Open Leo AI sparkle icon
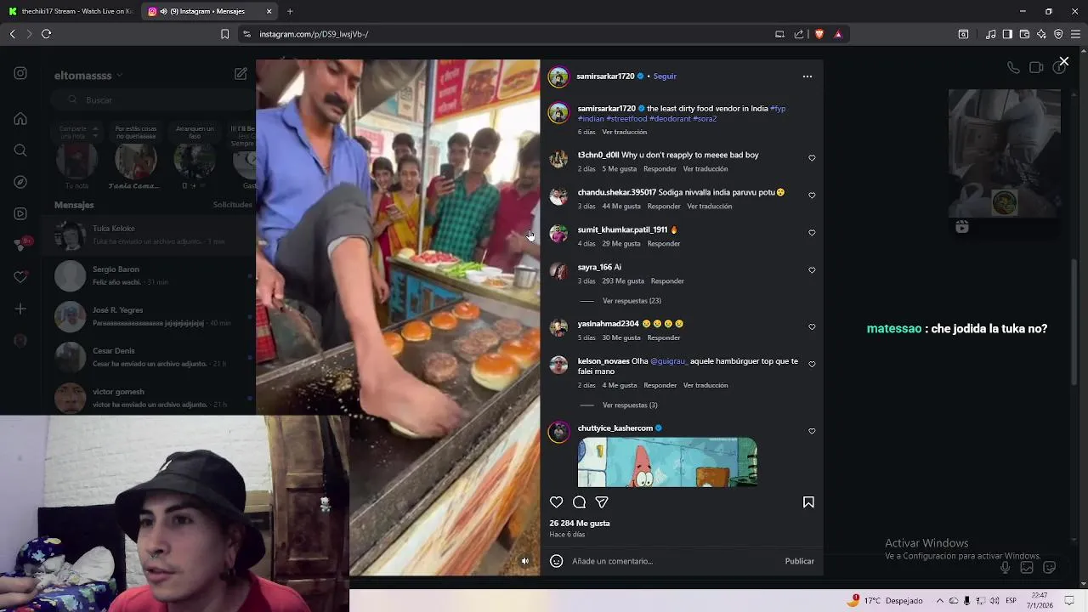The width and height of the screenshot is (1088, 612). coord(1041,34)
